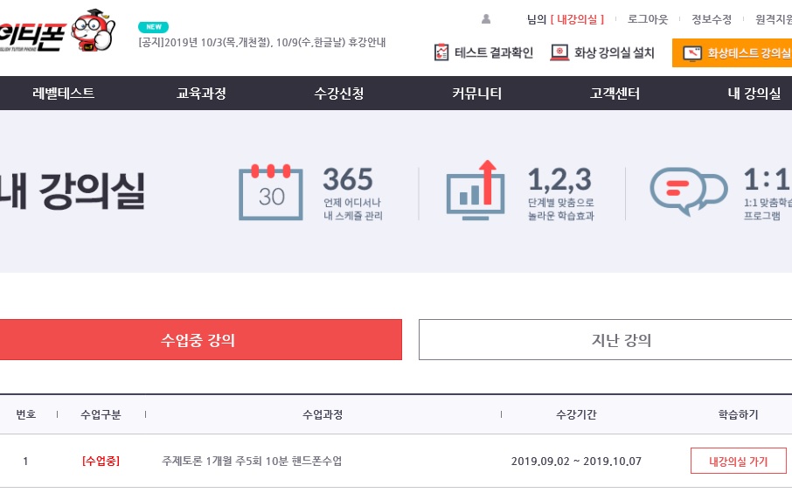Viewport: 792px width, 500px height.
Task: Click the green NEW notice badge
Action: 154,27
